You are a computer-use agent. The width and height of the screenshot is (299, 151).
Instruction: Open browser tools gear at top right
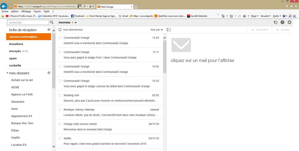[296, 6]
